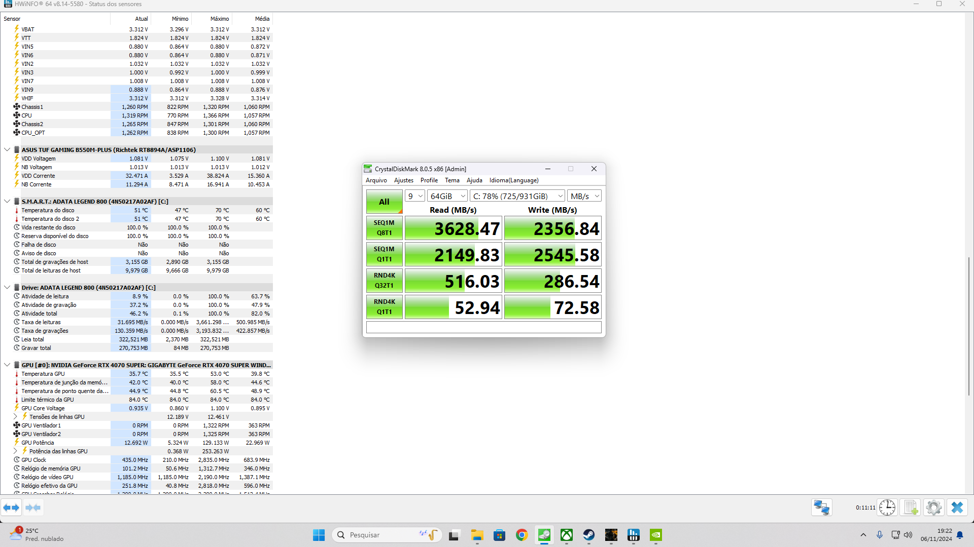Open unit dropdown showing MB/s
This screenshot has width=974, height=547.
click(584, 196)
